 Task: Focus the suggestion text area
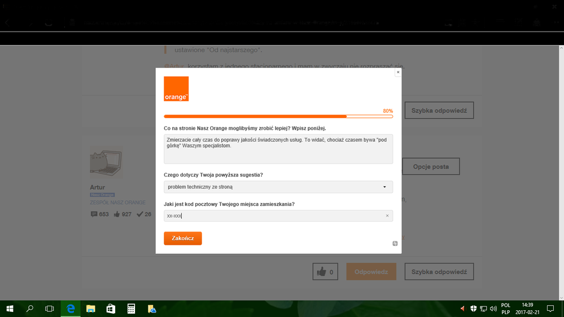tap(278, 149)
